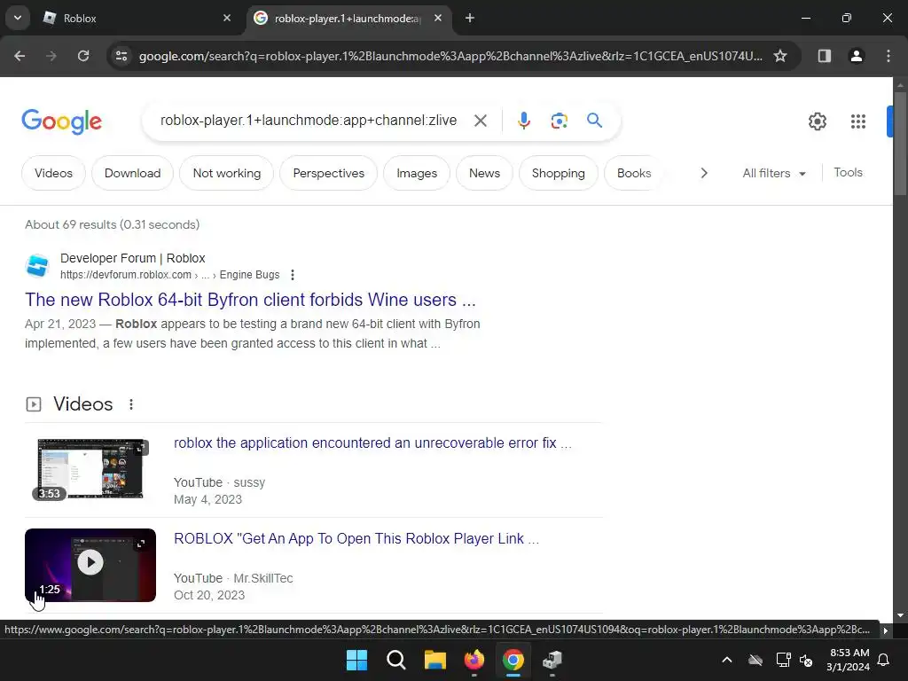The height and width of the screenshot is (681, 908).
Task: Open Chrome three-dot menu
Action: pyautogui.click(x=888, y=56)
